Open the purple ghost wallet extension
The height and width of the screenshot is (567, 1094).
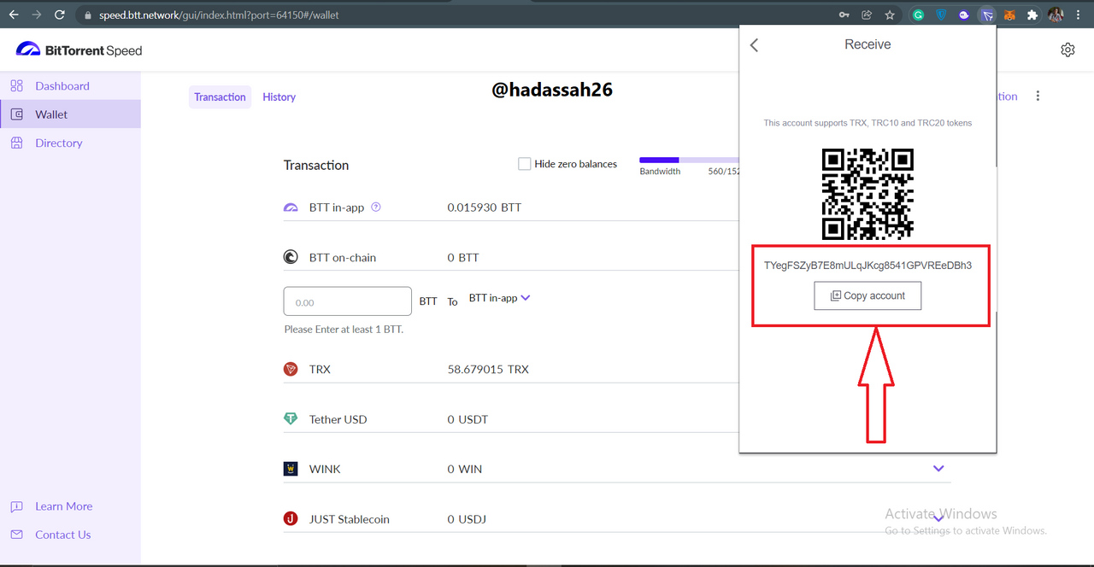[x=964, y=15]
